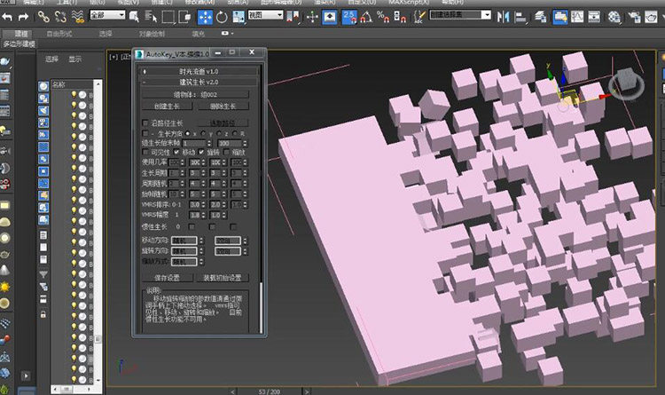Click the Select Object arrow tool
The image size is (665, 395).
pyautogui.click(x=135, y=16)
